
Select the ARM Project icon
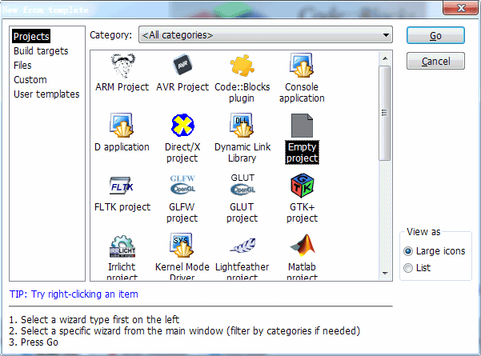point(122,66)
